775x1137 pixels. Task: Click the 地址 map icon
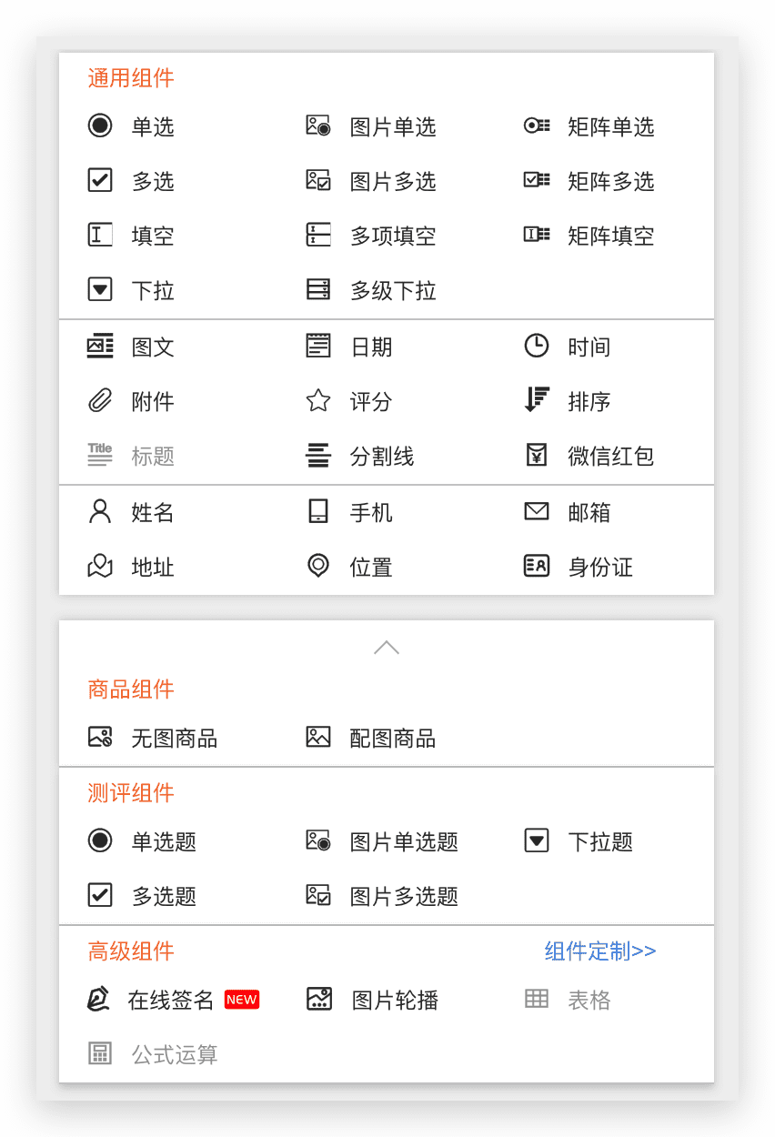[100, 566]
